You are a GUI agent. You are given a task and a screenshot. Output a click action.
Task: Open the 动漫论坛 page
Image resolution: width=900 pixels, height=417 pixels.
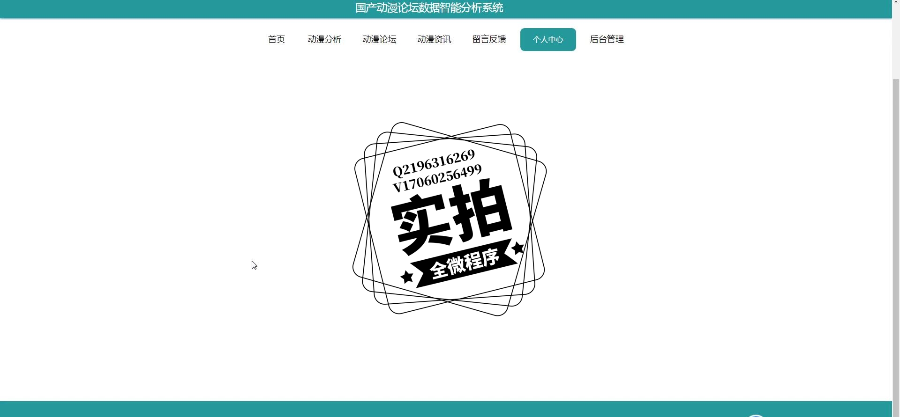pos(379,39)
